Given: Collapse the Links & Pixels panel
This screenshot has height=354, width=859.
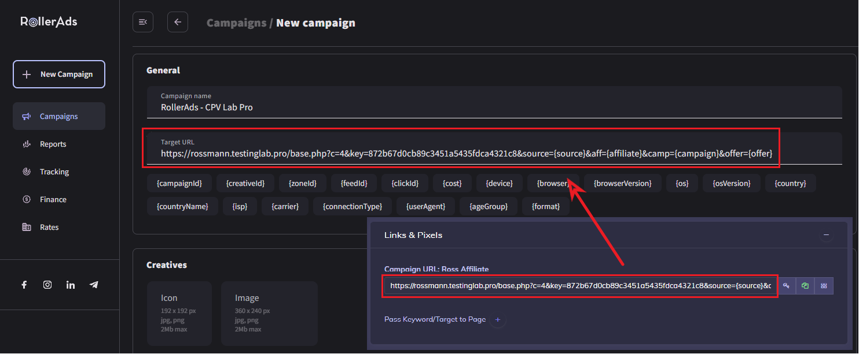Looking at the screenshot, I should pyautogui.click(x=826, y=235).
